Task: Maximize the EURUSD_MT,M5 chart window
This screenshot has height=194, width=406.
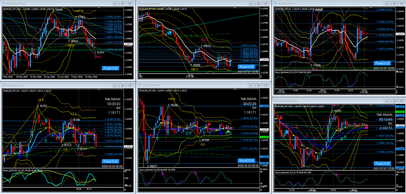Action: (258, 85)
